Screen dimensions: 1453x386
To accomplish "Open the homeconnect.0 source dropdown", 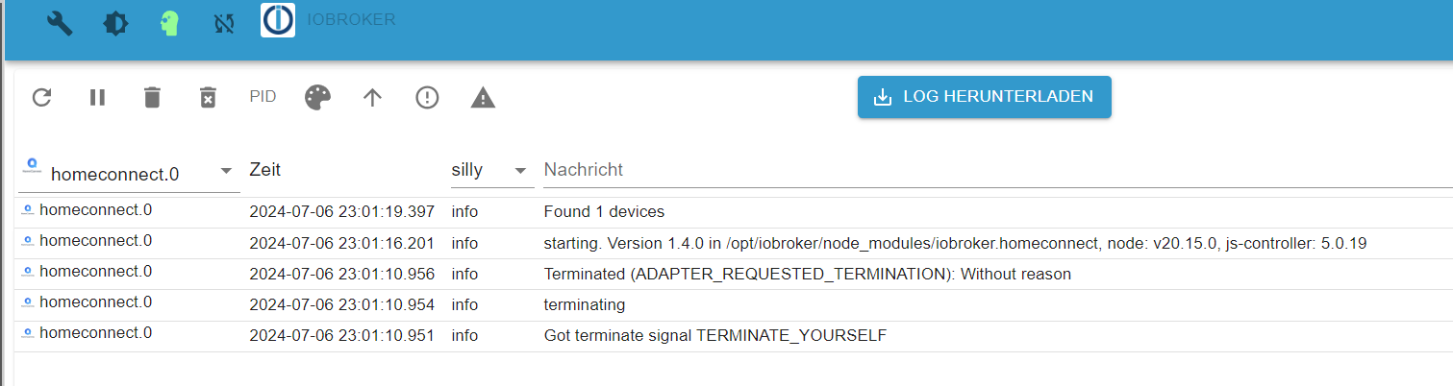I will [129, 172].
